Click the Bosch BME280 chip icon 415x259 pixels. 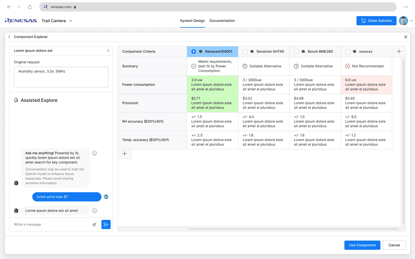click(303, 52)
